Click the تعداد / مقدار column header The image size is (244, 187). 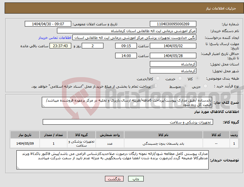pos(53,135)
